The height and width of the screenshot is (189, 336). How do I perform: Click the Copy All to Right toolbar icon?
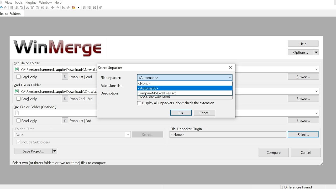[84, 7]
